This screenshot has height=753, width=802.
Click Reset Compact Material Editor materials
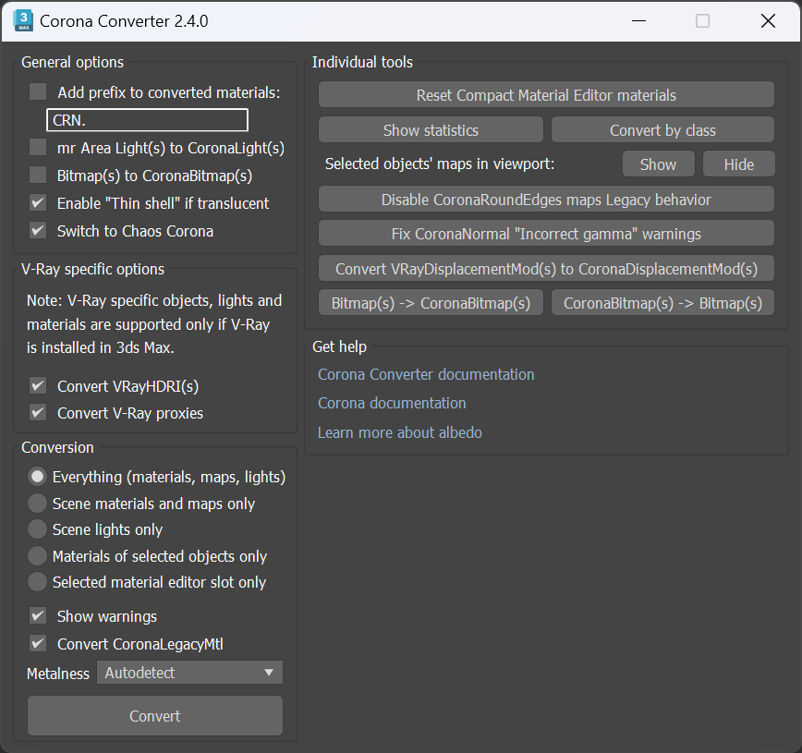[x=546, y=95]
